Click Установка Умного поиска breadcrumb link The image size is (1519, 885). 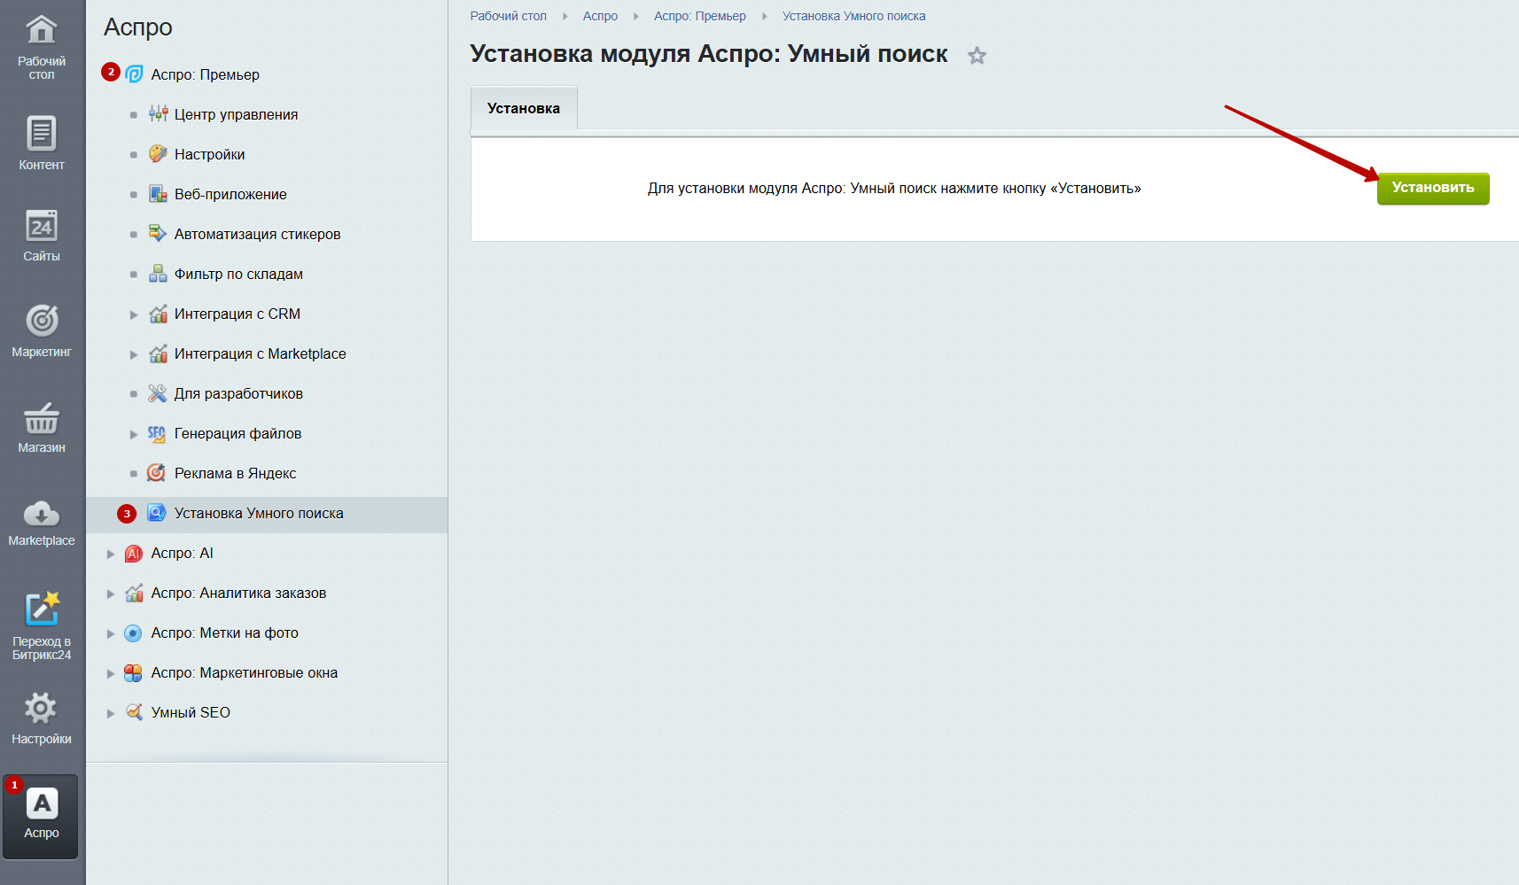point(853,16)
